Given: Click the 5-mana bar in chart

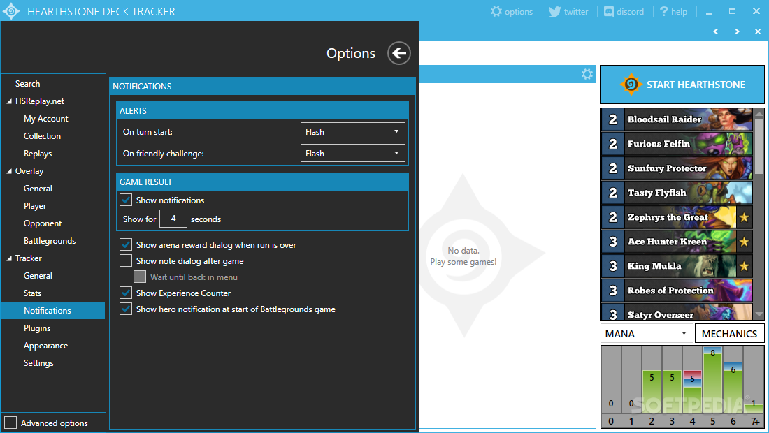Looking at the screenshot, I should click(x=712, y=380).
